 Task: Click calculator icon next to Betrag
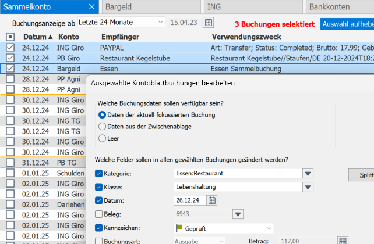(343, 241)
